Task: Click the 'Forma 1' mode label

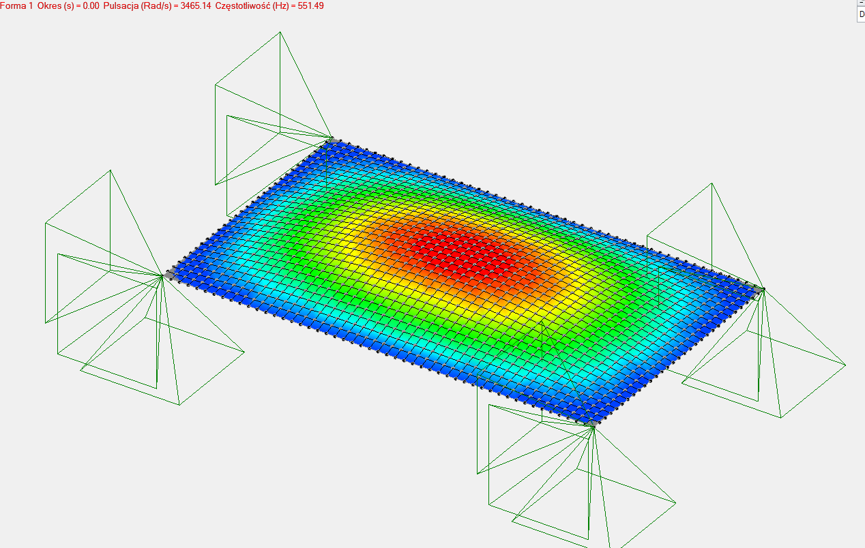Action: pyautogui.click(x=16, y=5)
